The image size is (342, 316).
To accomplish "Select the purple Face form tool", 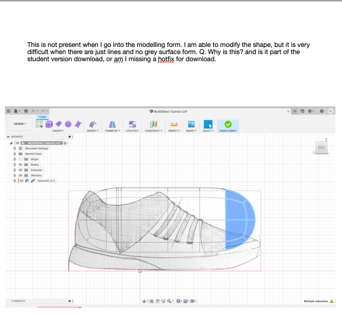I will click(78, 124).
